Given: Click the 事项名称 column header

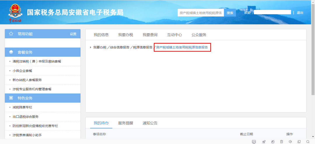Looking at the screenshot, I should (99, 134).
